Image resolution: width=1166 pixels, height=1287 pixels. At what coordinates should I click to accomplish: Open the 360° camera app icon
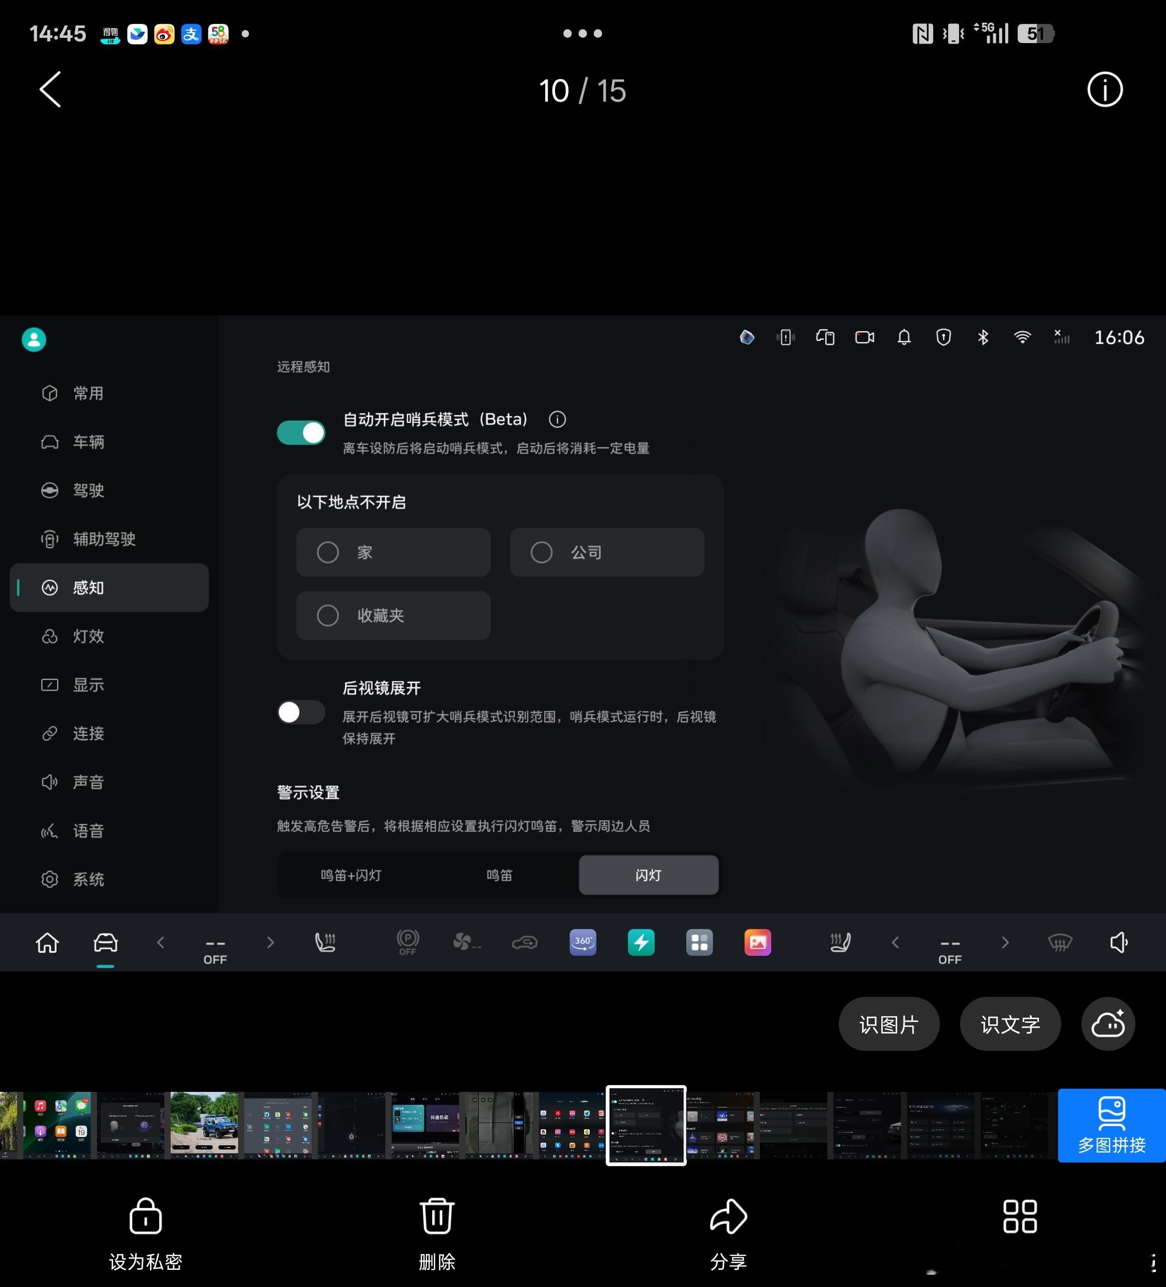click(x=582, y=942)
